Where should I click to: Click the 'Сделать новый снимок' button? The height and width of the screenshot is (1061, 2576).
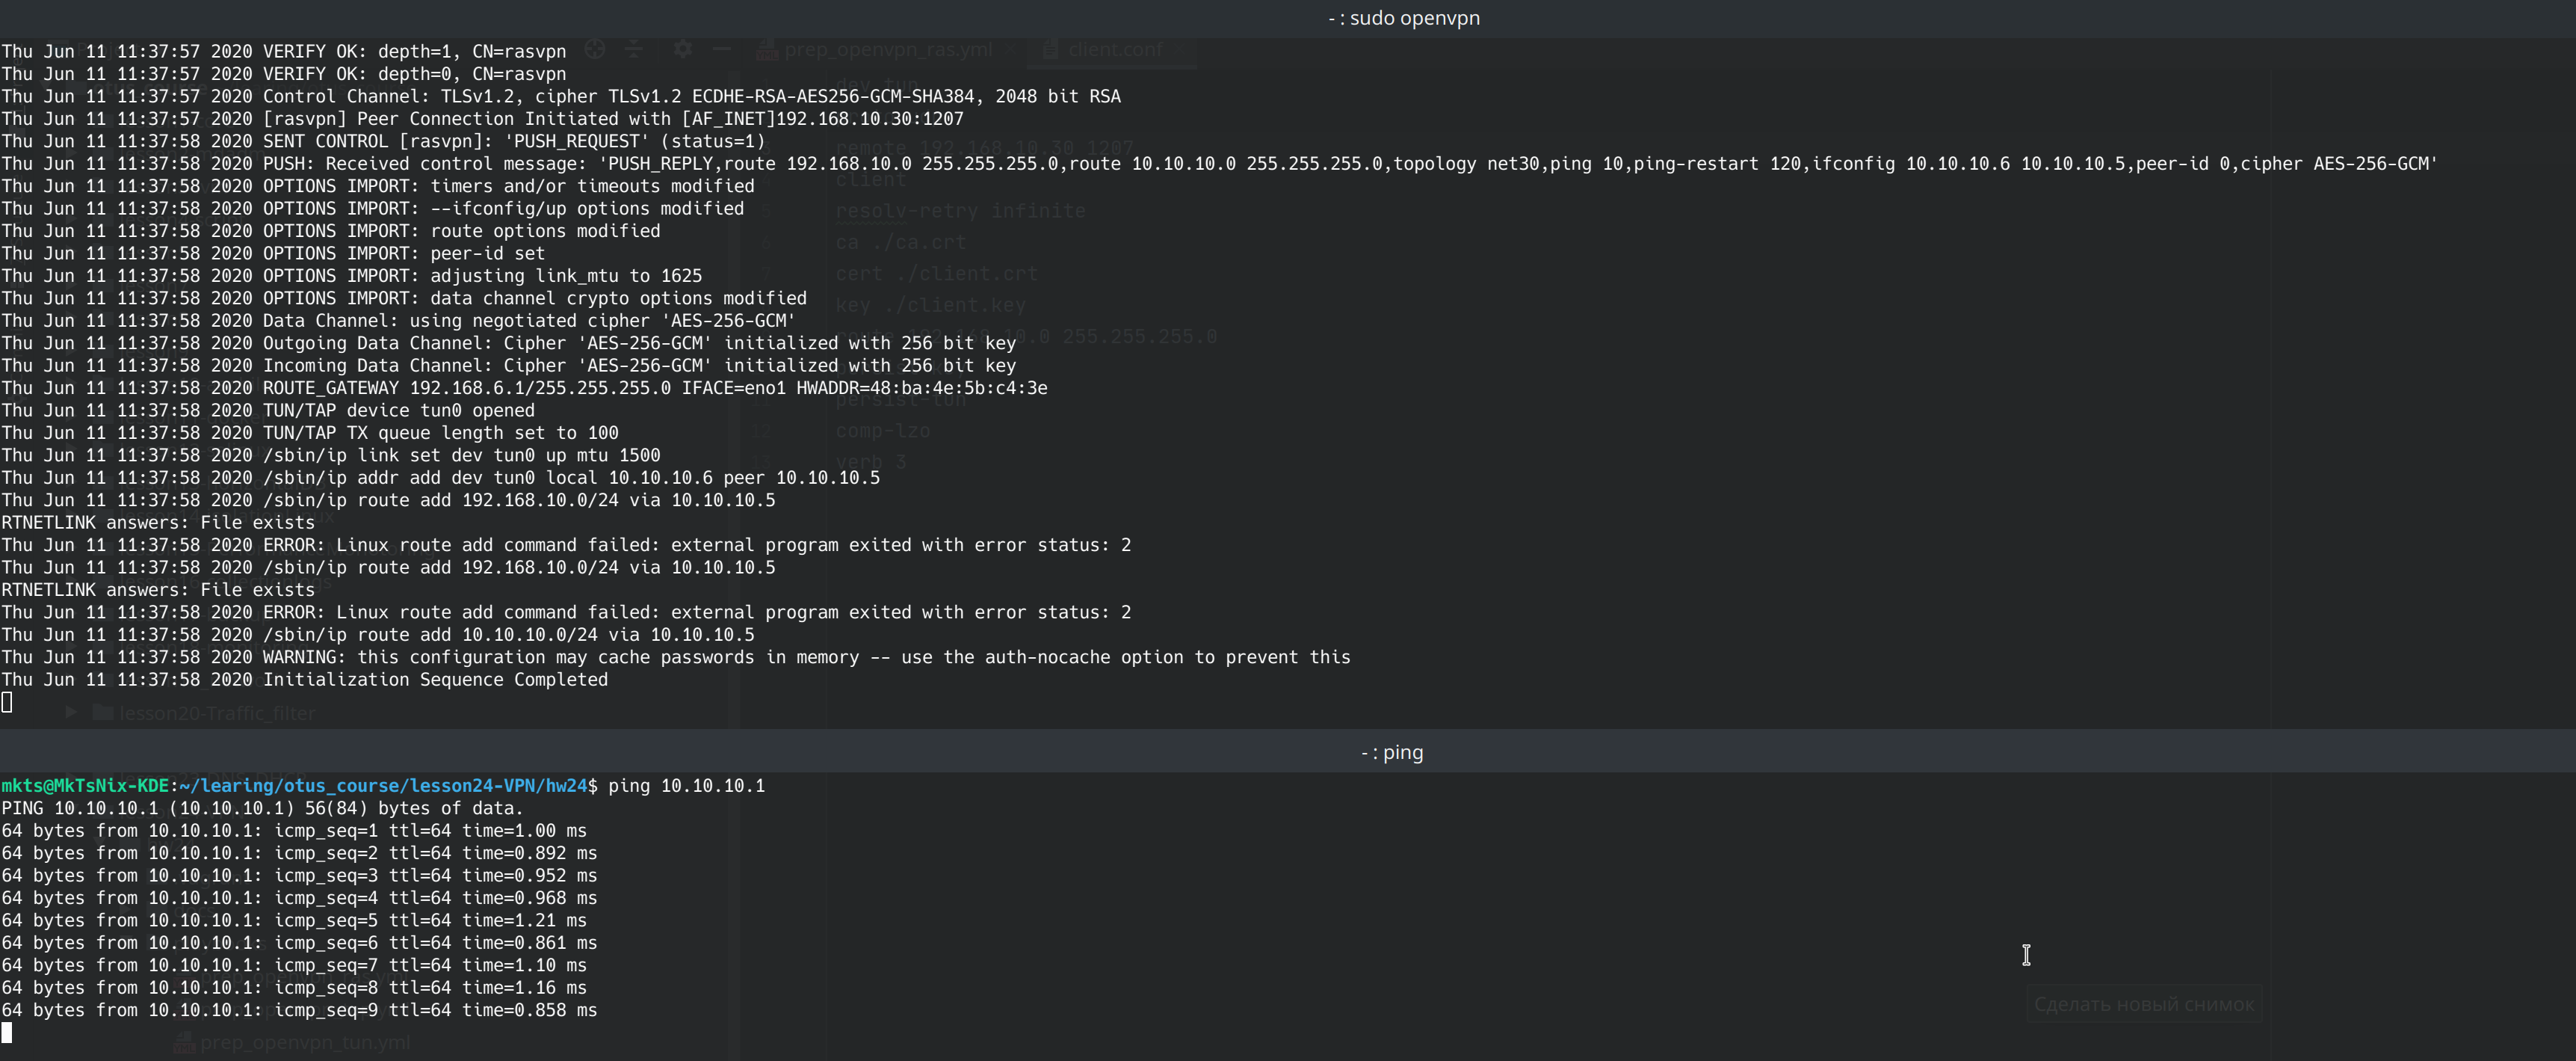(2143, 1004)
